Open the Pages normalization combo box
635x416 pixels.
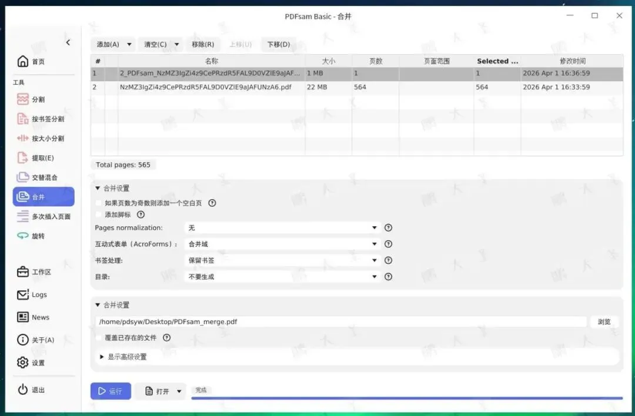(x=283, y=227)
